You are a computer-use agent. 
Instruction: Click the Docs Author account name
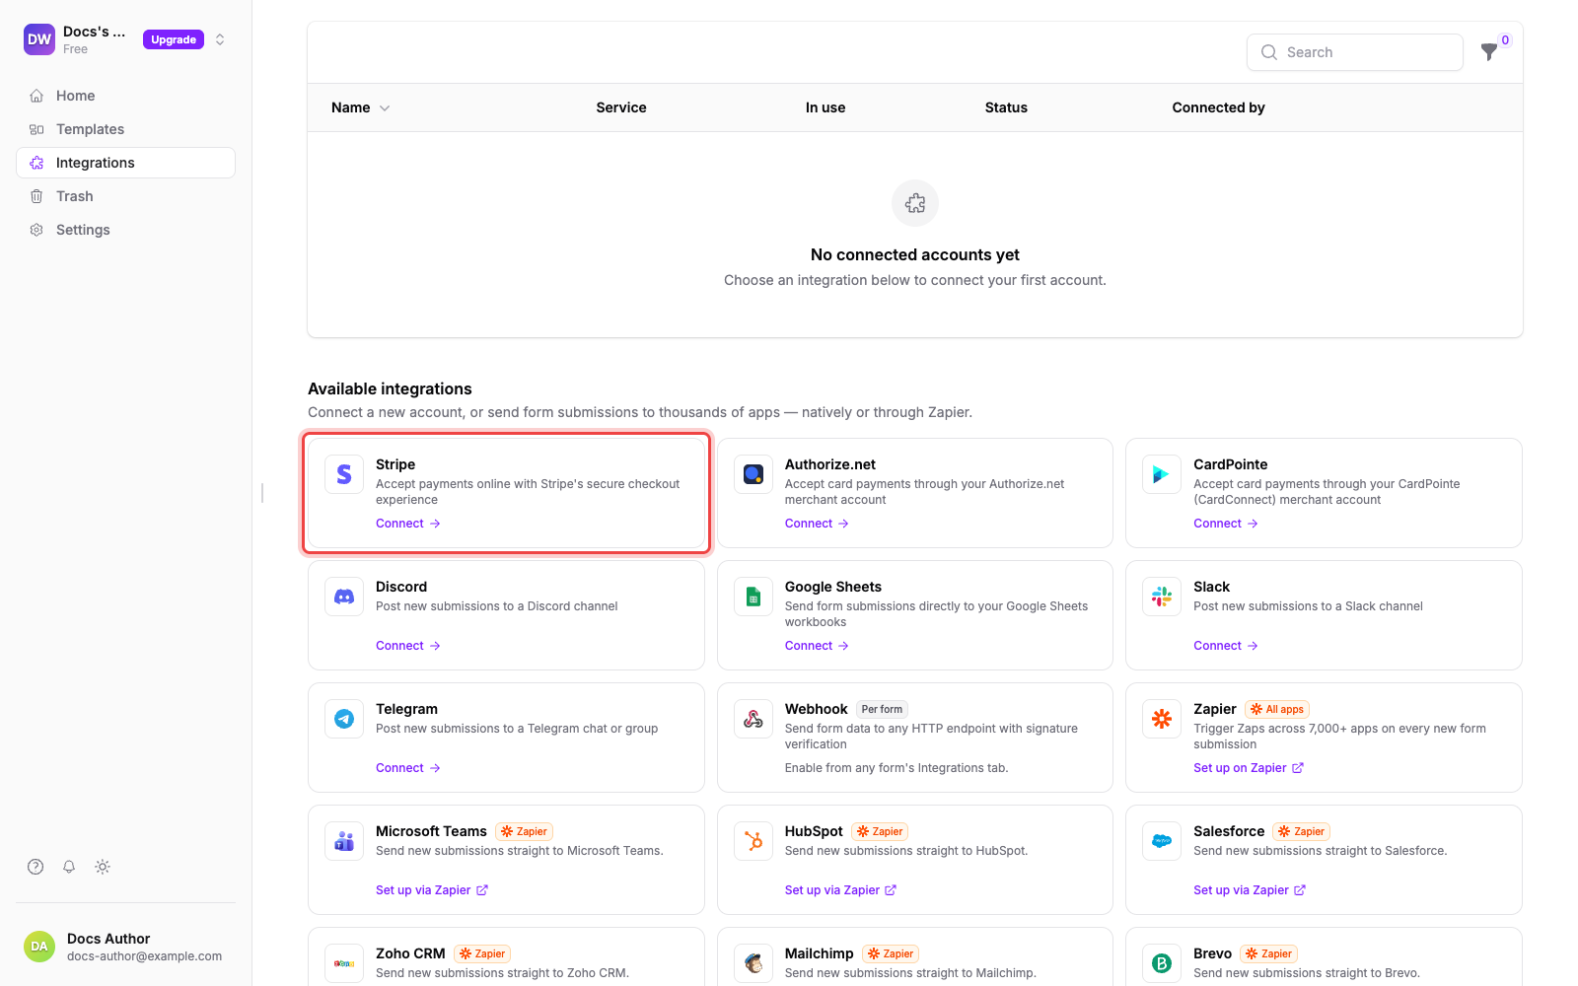point(108,939)
